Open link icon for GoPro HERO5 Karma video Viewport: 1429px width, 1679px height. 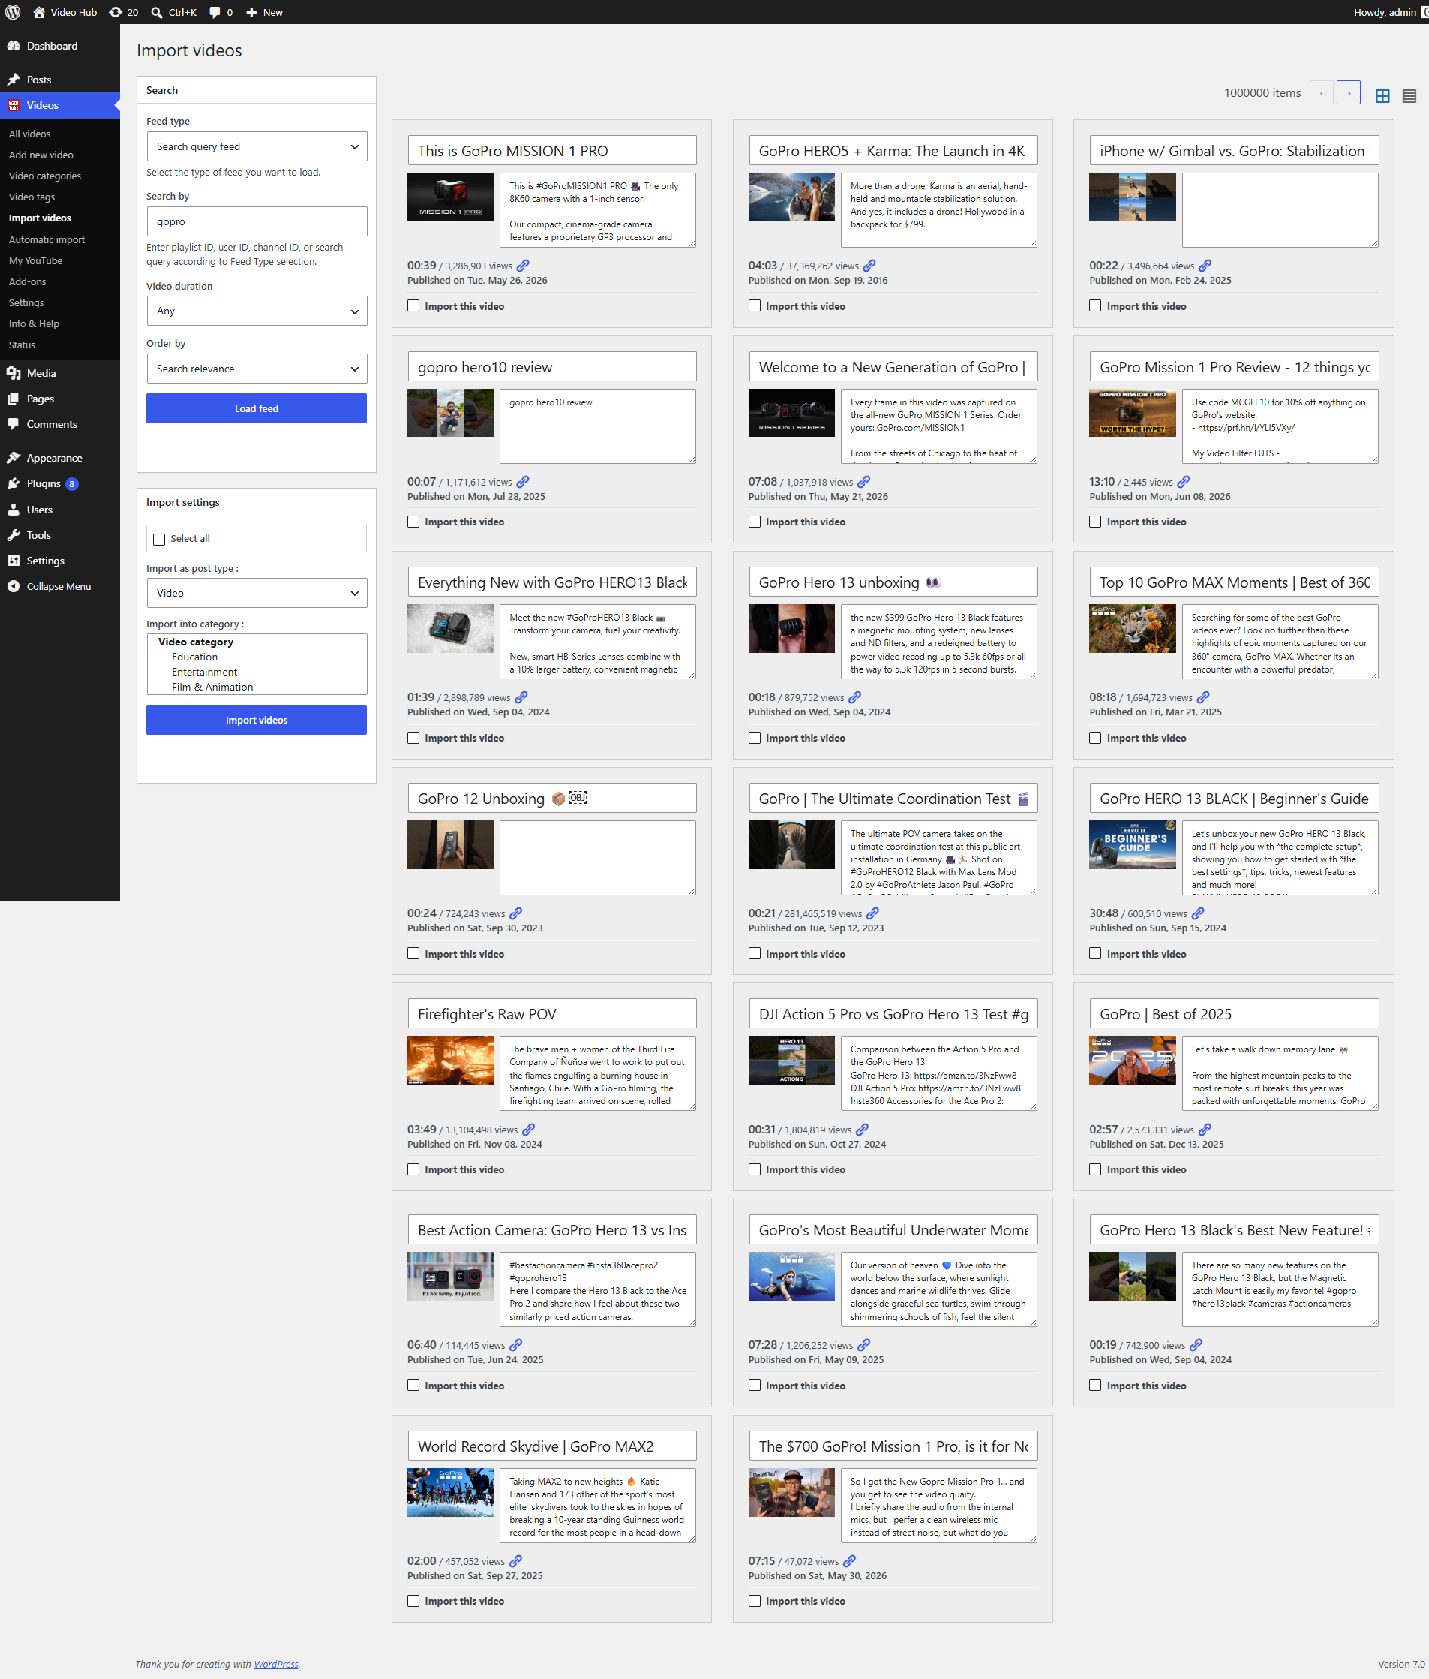[x=869, y=266]
